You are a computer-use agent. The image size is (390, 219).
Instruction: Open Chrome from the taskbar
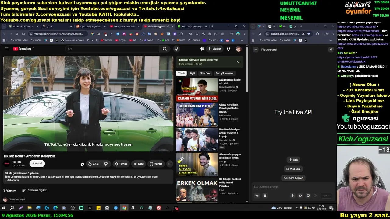click(x=124, y=208)
